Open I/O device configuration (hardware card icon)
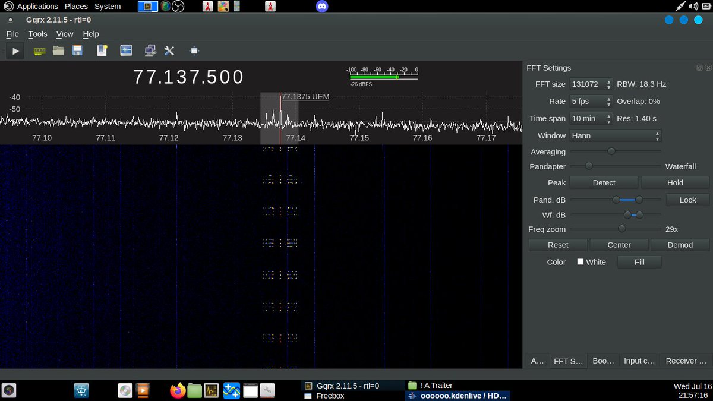Screen dimensions: 713x401 pos(39,51)
